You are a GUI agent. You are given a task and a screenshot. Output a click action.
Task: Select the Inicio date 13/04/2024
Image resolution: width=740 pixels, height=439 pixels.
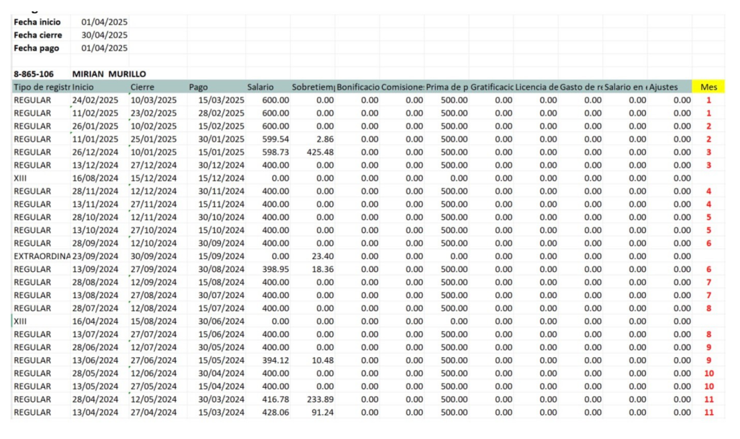95,412
